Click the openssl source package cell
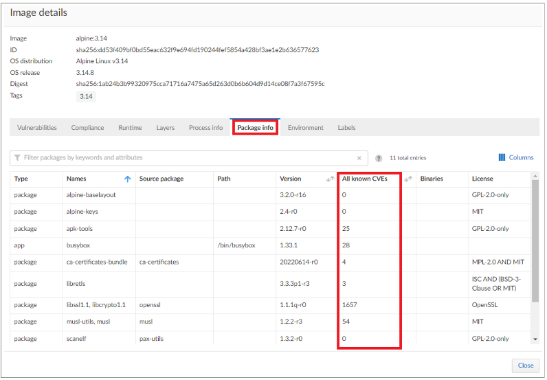The width and height of the screenshot is (547, 380). point(150,305)
